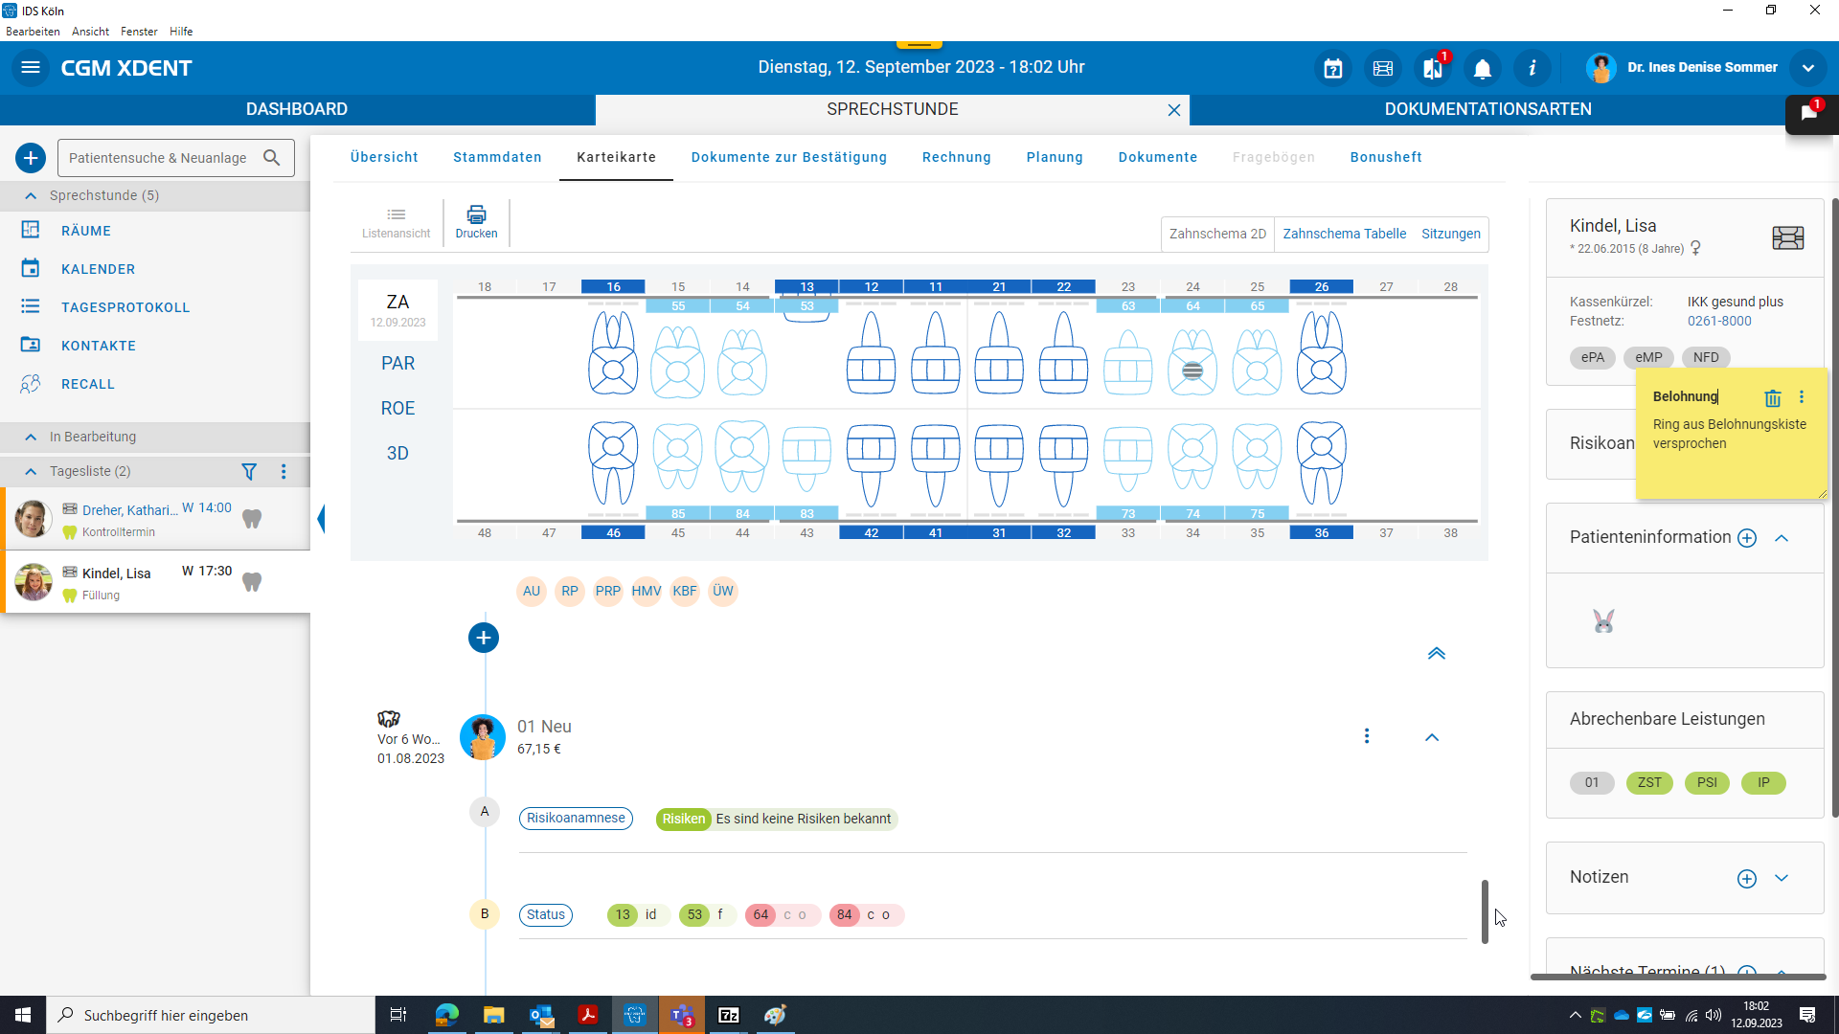Screen dimensions: 1839x1034
Task: Open the chat messages icon with badge
Action: 1809,113
